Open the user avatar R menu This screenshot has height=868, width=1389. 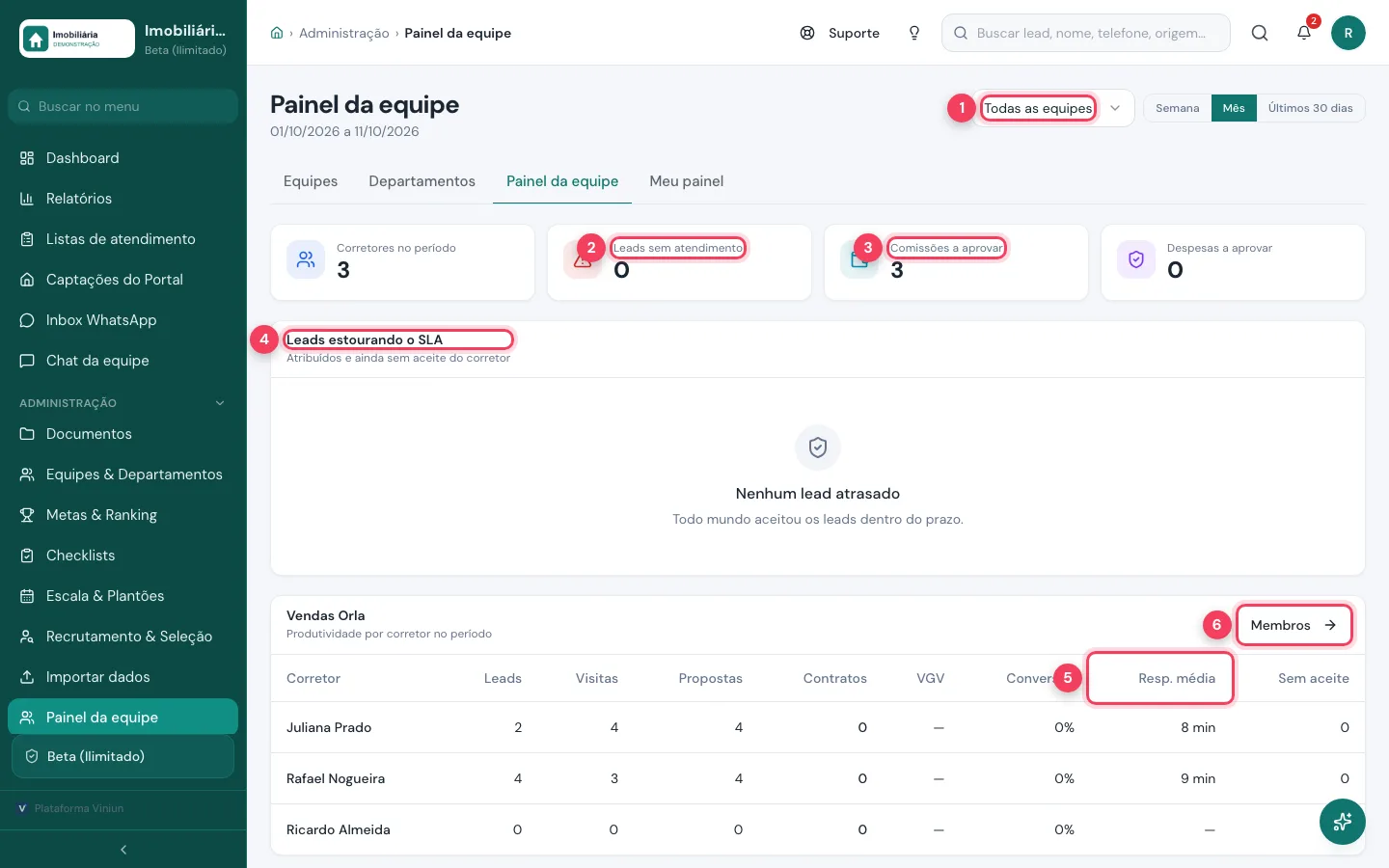(x=1348, y=33)
